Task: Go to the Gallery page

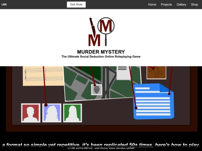Action: pyautogui.click(x=181, y=4)
